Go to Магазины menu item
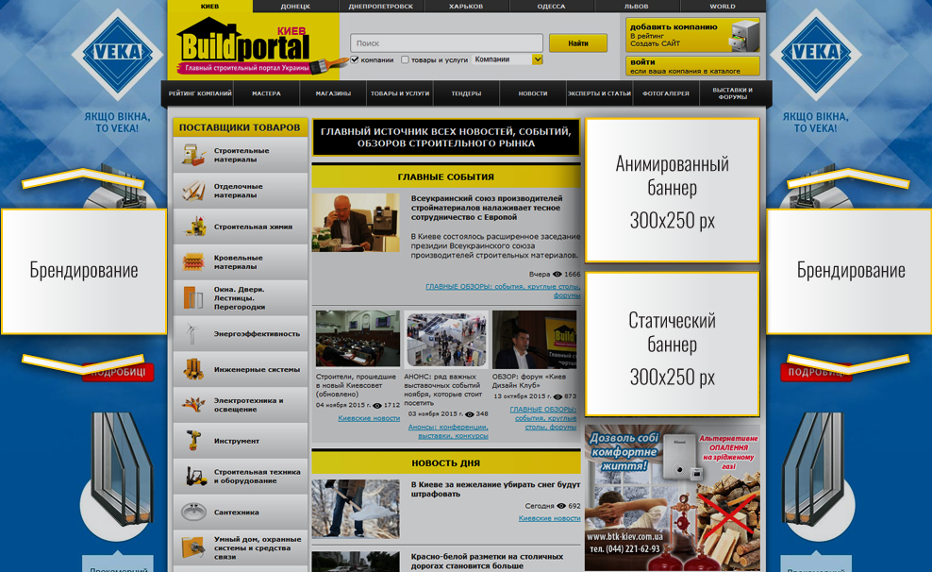 (333, 93)
